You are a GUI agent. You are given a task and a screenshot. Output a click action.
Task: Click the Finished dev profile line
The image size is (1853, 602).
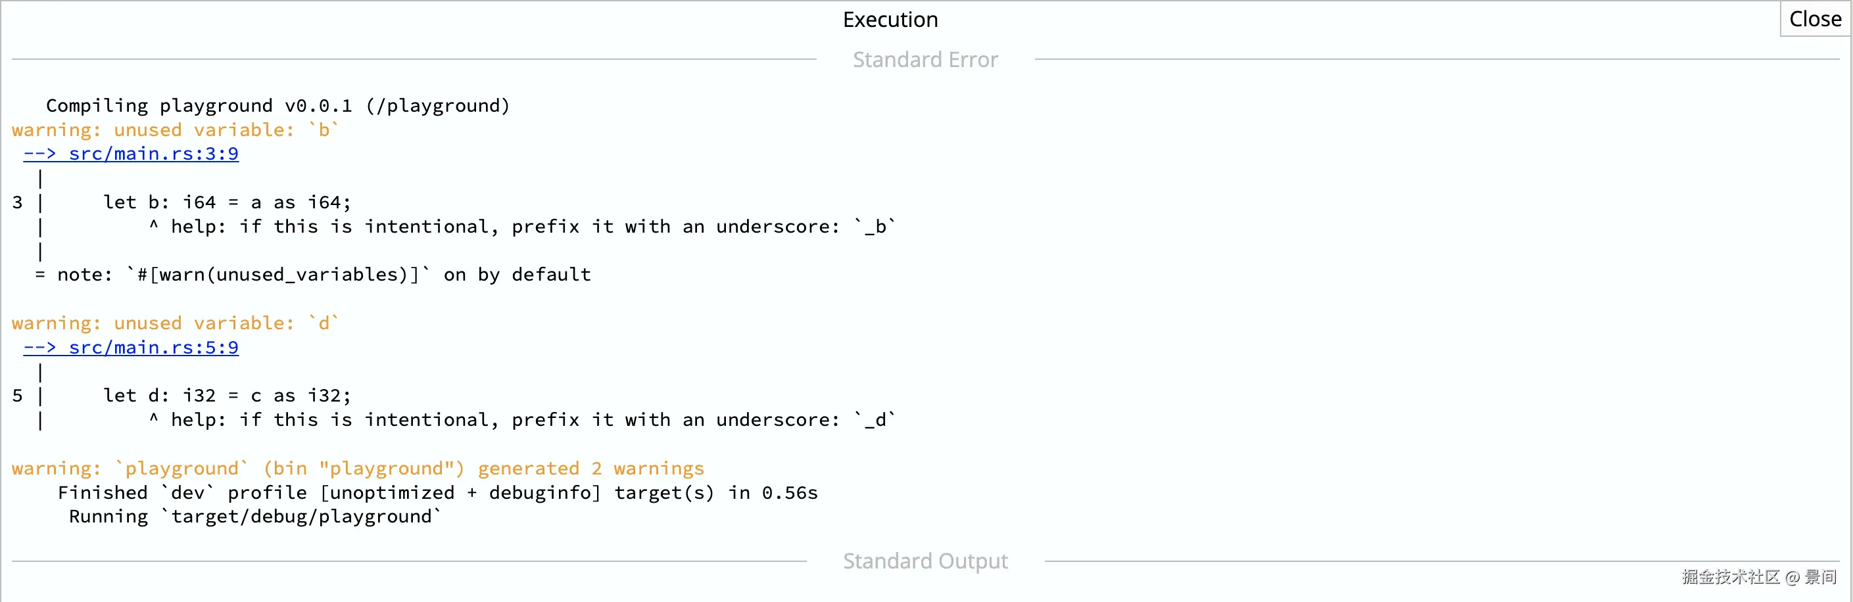(437, 493)
